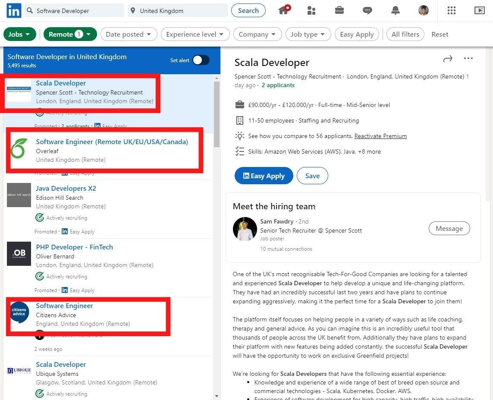
Task: Open the Company filter dropdown
Action: pos(257,34)
